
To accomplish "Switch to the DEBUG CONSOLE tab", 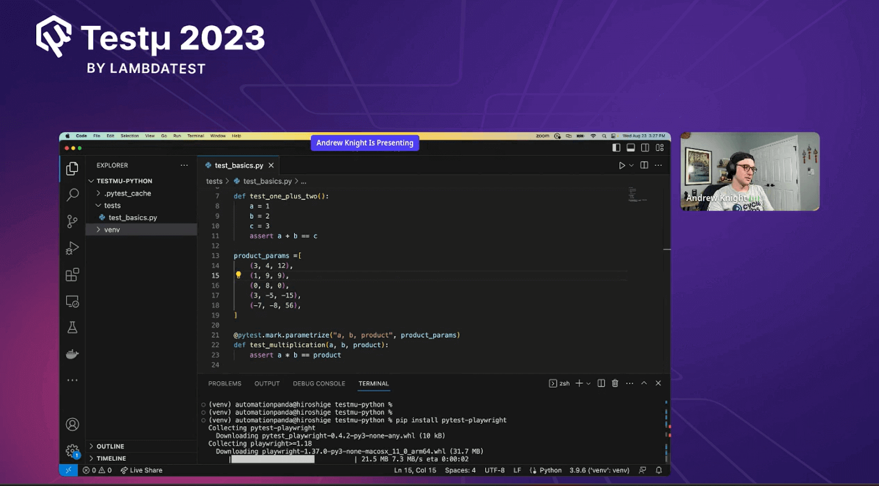I will [319, 384].
